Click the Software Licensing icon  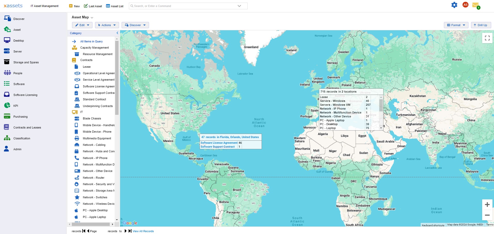tap(7, 94)
